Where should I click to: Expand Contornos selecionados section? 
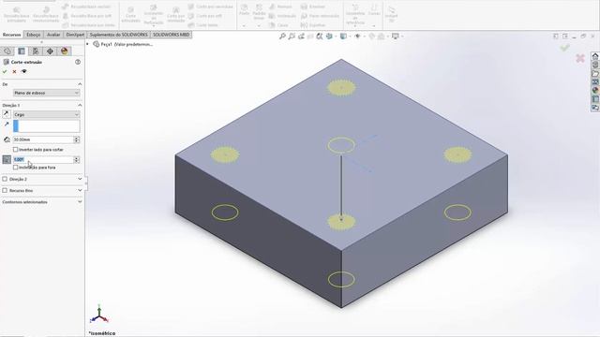tap(80, 202)
